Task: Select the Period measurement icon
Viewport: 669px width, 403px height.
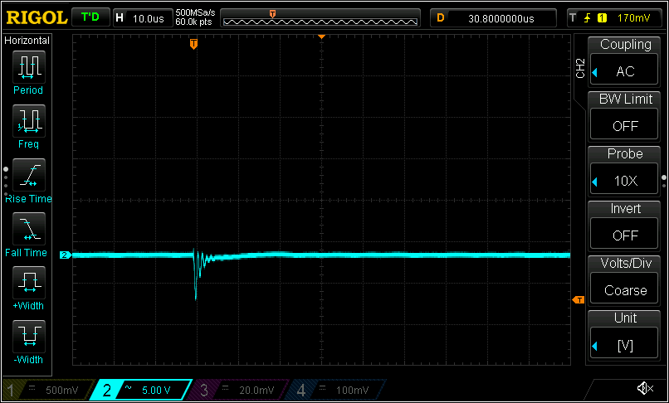Action: [x=28, y=67]
